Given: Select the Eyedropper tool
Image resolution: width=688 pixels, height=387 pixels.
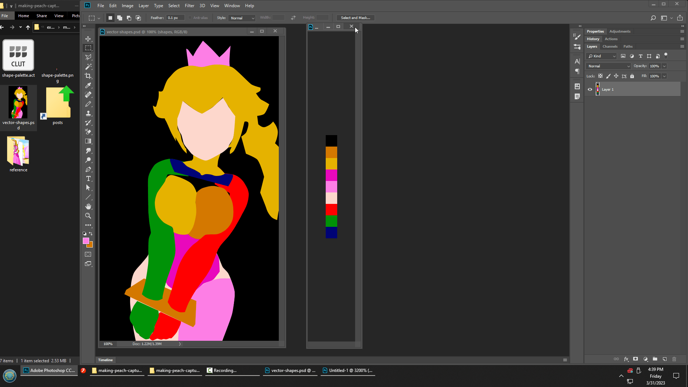Looking at the screenshot, I should (x=88, y=85).
